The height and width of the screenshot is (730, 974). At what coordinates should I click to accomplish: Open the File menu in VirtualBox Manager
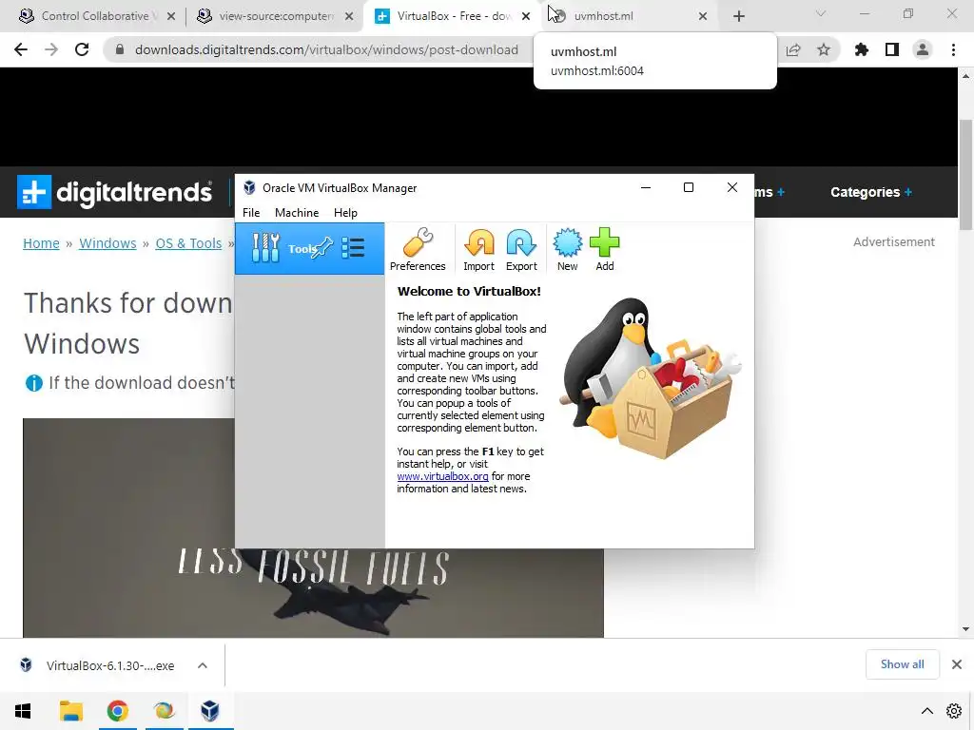pyautogui.click(x=251, y=212)
